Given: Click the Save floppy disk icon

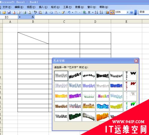Looking at the screenshot, I should click(x=9, y=12).
